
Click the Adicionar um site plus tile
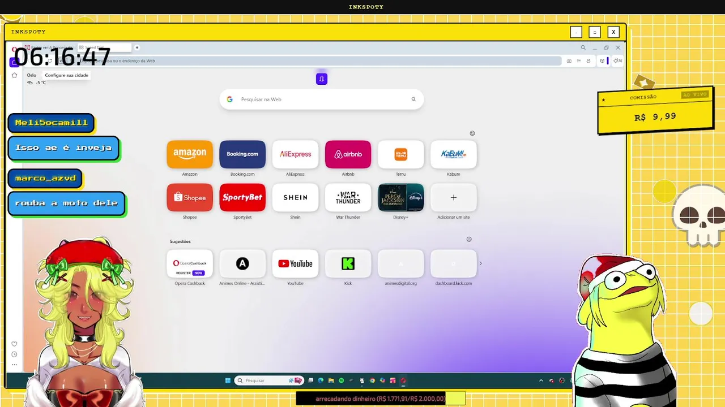pos(454,197)
